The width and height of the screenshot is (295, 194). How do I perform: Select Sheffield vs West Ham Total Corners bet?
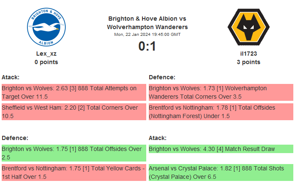tap(74, 112)
